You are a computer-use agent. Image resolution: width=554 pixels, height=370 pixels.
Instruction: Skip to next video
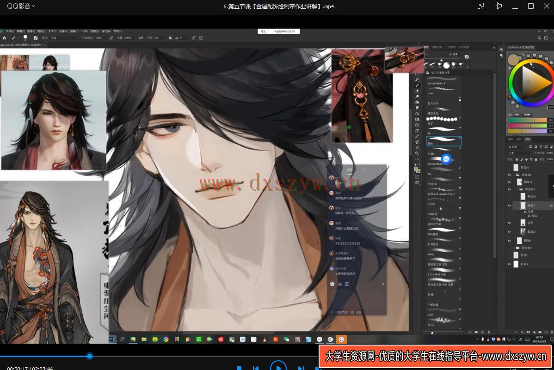click(x=301, y=368)
